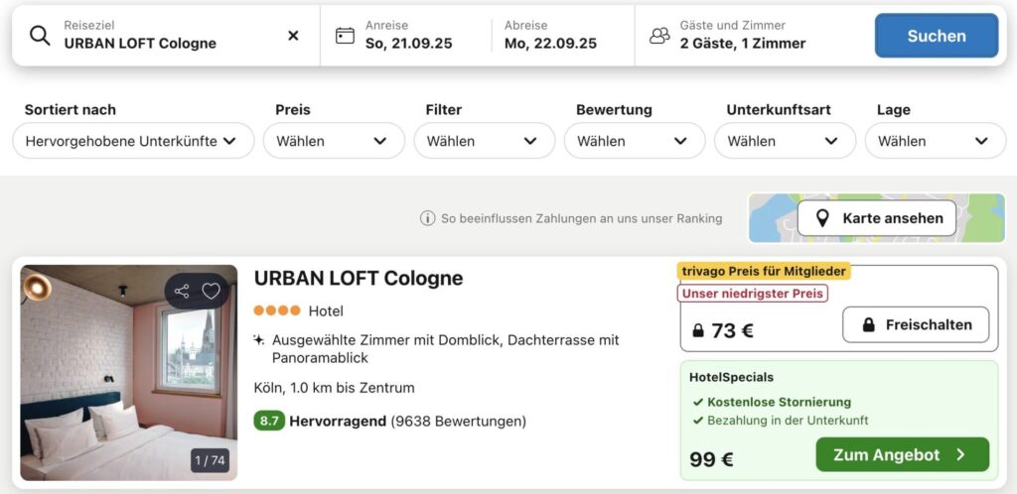This screenshot has height=494, width=1017.
Task: Select the Abreise date Mo, 22.09.25
Action: click(x=550, y=44)
